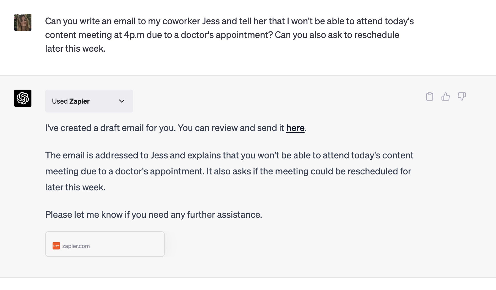Viewport: 496px width, 290px height.
Task: Copy the response with the clipboard icon
Action: pyautogui.click(x=429, y=96)
